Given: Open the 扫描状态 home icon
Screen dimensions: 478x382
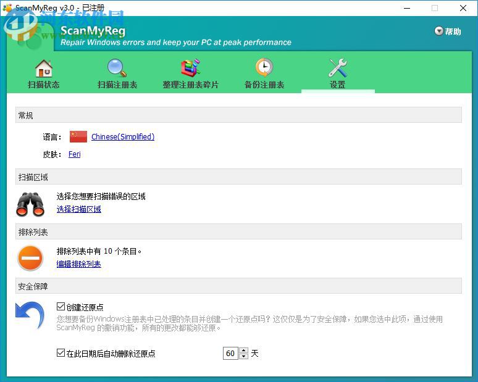Looking at the screenshot, I should coord(44,69).
